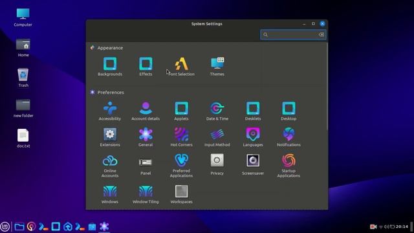Image resolution: width=414 pixels, height=233 pixels.
Task: Open Account details
Action: (x=146, y=111)
